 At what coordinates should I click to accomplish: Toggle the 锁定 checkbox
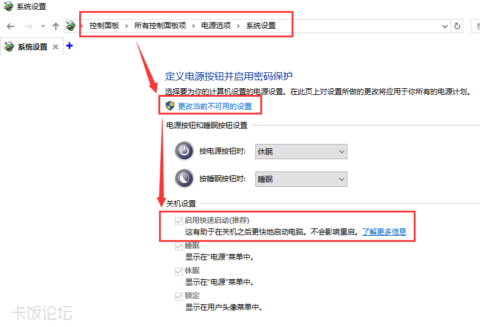pyautogui.click(x=179, y=296)
